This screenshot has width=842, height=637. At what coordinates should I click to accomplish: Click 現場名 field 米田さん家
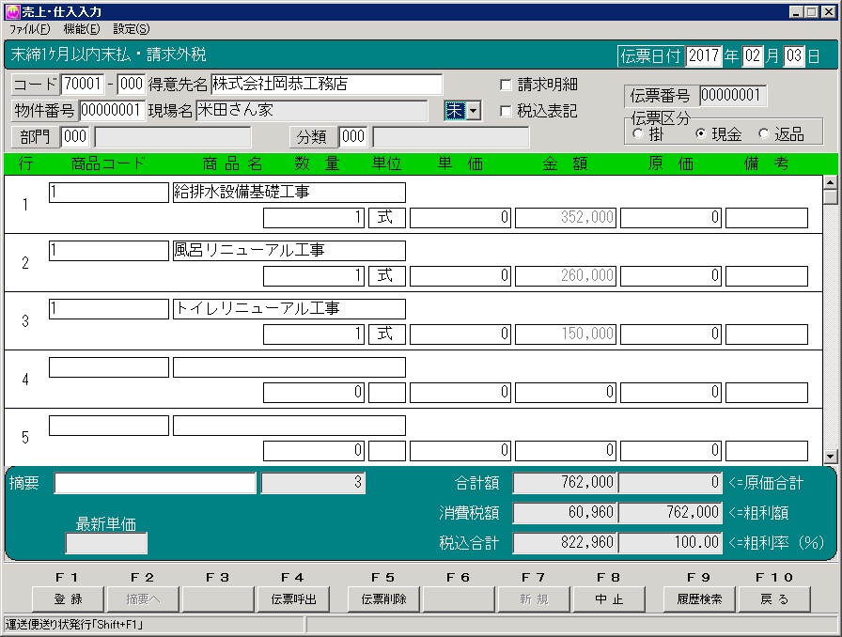click(x=311, y=111)
